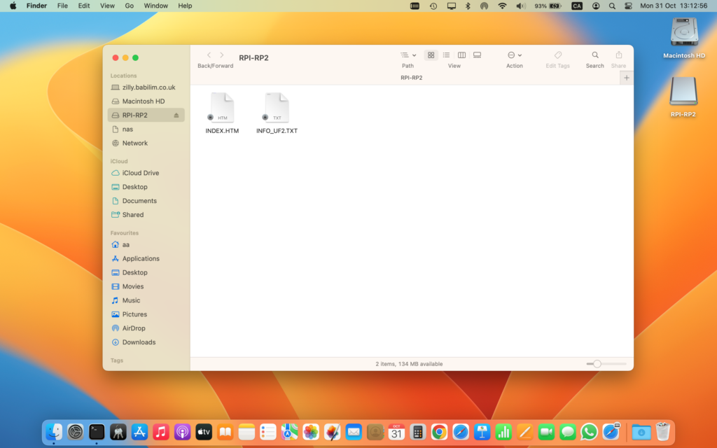The width and height of the screenshot is (717, 448).
Task: Eject the RPI-RP2 volume in the sidebar
Action: [x=178, y=115]
